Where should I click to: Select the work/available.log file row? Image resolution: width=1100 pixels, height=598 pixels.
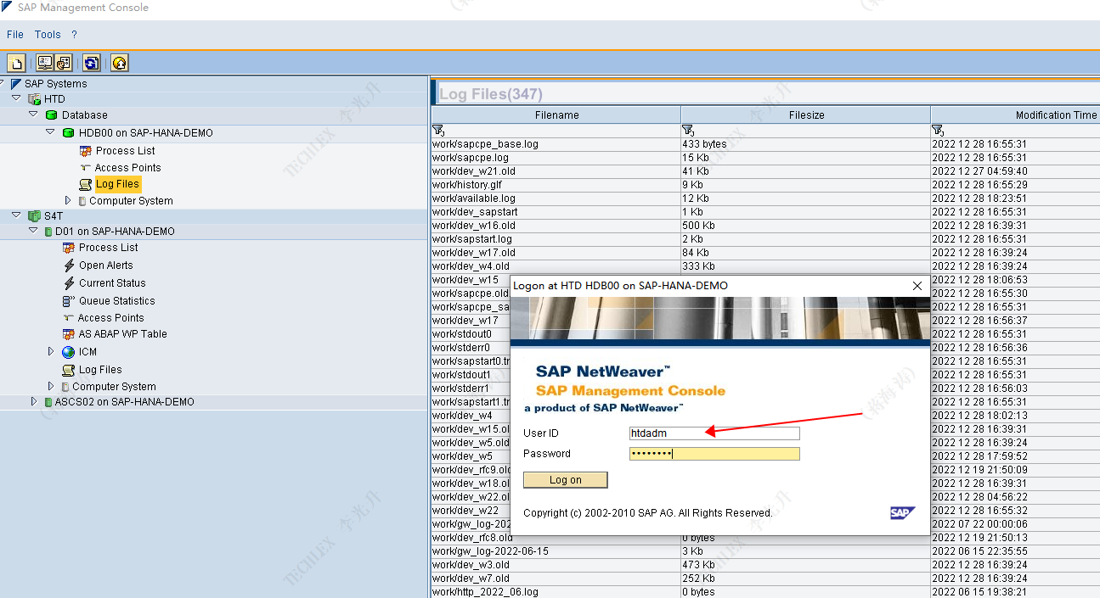[765, 198]
